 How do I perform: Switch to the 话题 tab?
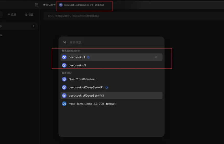coord(12,15)
